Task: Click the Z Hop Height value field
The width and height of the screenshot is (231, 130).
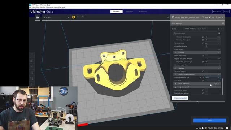Action: [x=213, y=49]
